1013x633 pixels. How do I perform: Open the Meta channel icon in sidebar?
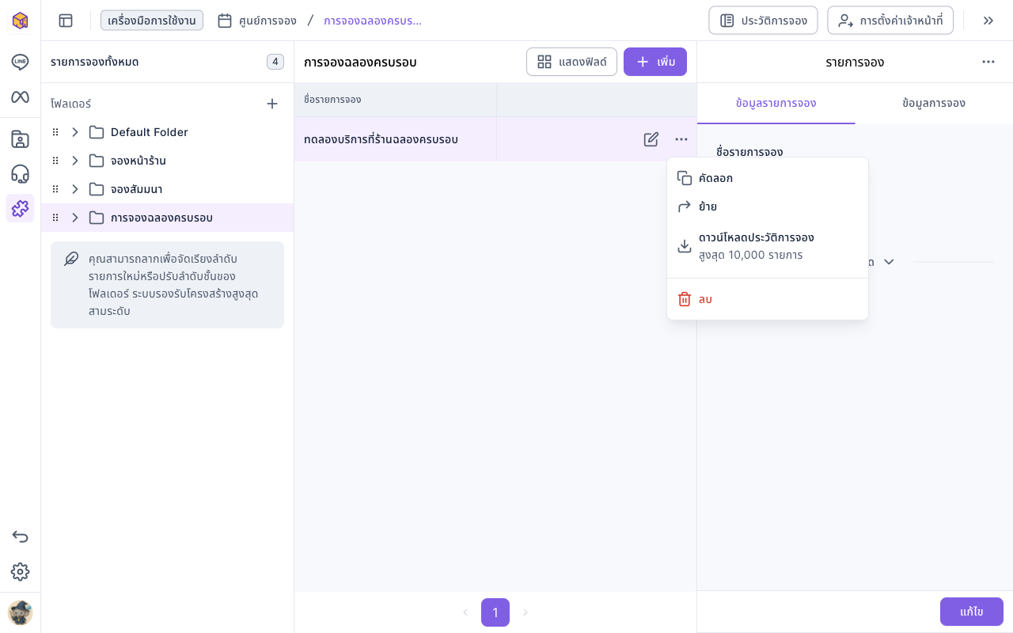(20, 97)
